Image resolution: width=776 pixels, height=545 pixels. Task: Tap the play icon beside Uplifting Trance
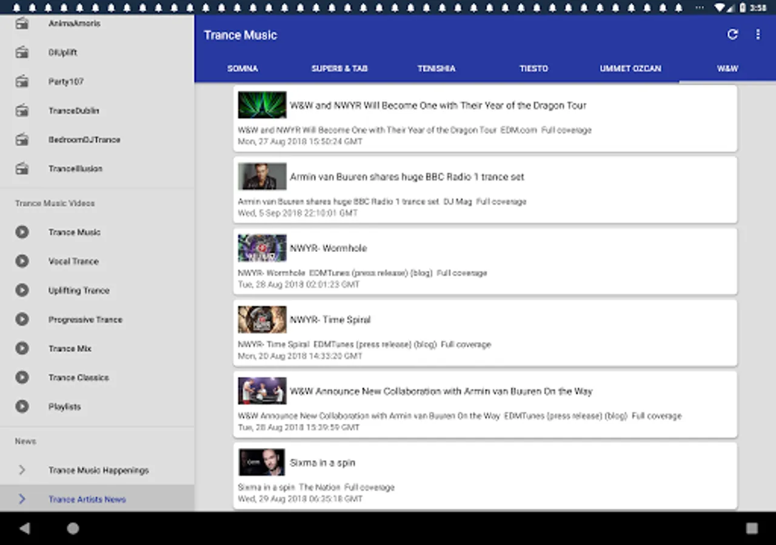click(22, 290)
